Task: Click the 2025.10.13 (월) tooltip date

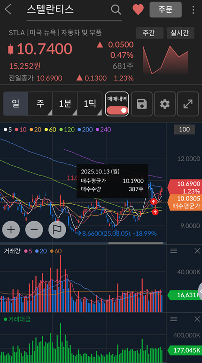Action: coord(100,171)
